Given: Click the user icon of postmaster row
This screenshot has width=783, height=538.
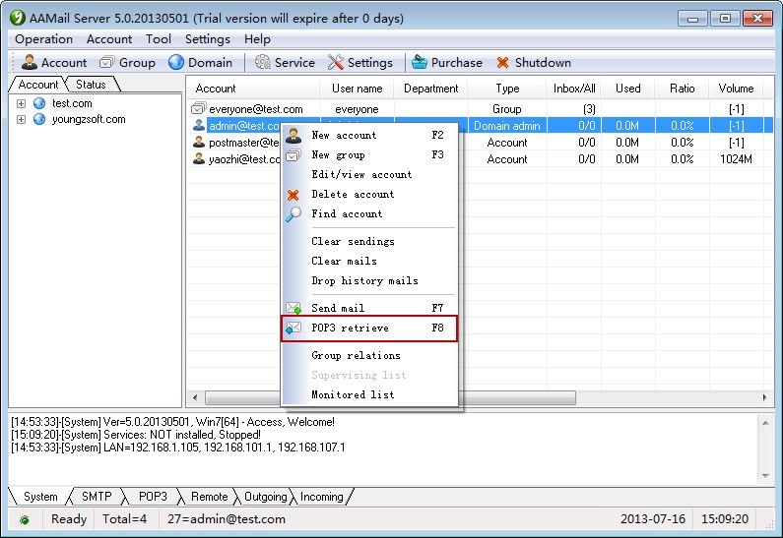Looking at the screenshot, I should tap(199, 142).
